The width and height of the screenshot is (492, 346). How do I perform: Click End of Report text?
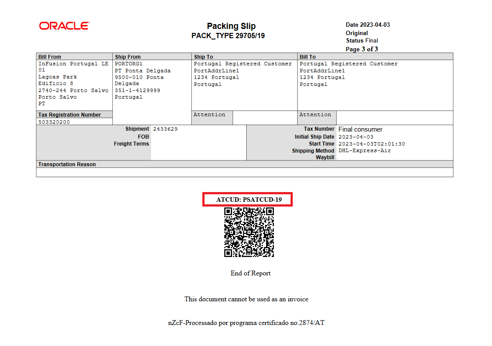(x=251, y=273)
